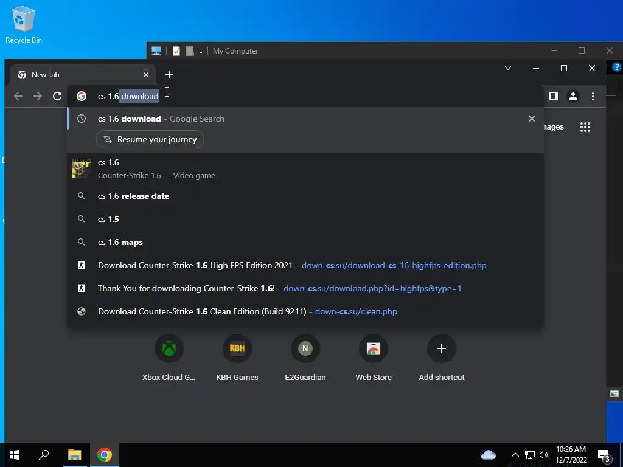Click the volume speaker tray icon
Screen dimensions: 623x467
click(544, 455)
